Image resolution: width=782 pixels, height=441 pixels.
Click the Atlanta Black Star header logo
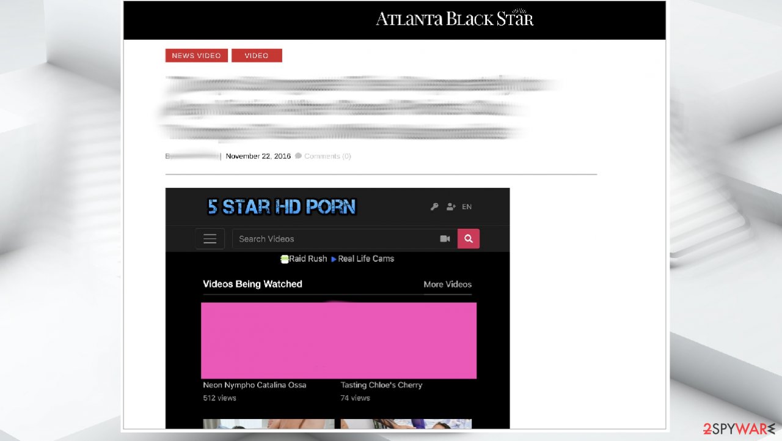(455, 19)
